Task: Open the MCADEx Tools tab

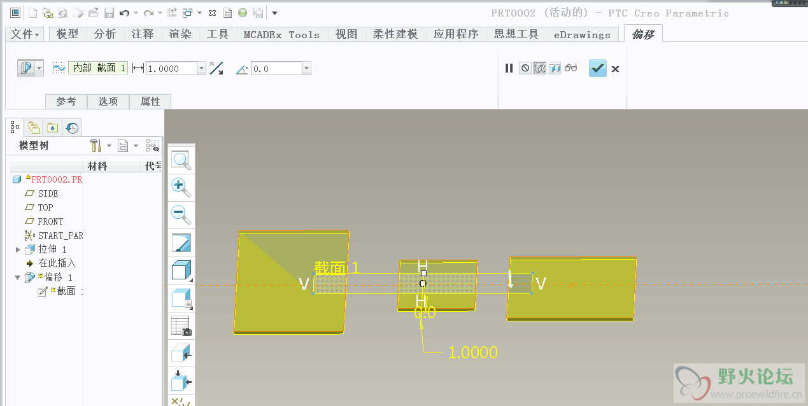Action: [x=281, y=34]
